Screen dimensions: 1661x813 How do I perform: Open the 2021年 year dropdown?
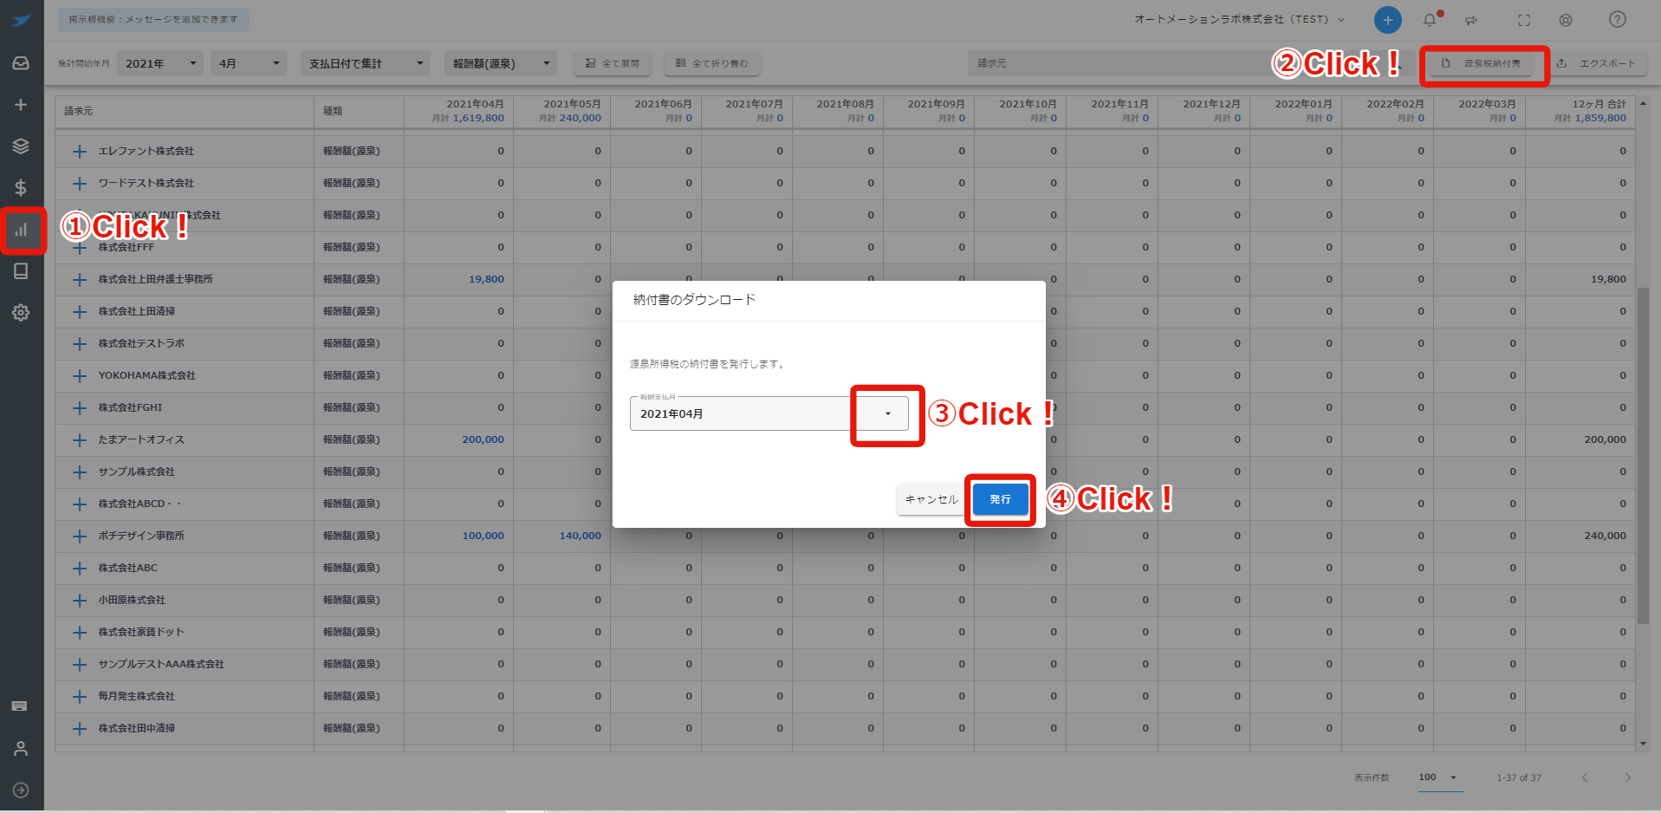click(x=160, y=63)
